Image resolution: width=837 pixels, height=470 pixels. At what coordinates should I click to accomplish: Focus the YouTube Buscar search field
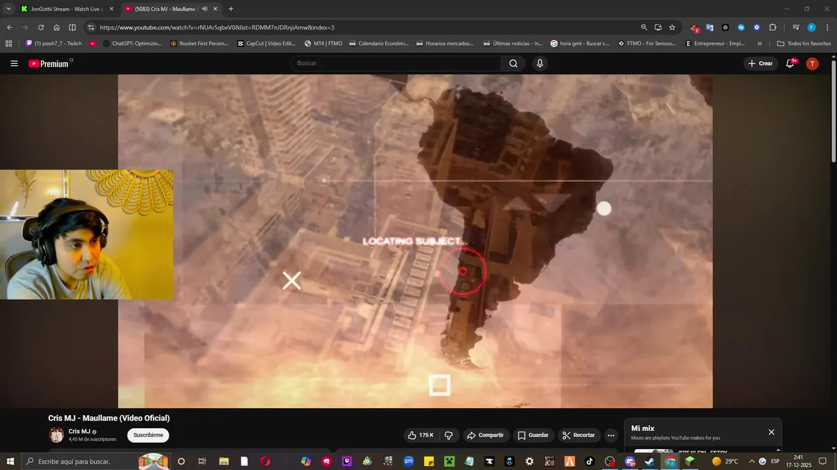(396, 63)
